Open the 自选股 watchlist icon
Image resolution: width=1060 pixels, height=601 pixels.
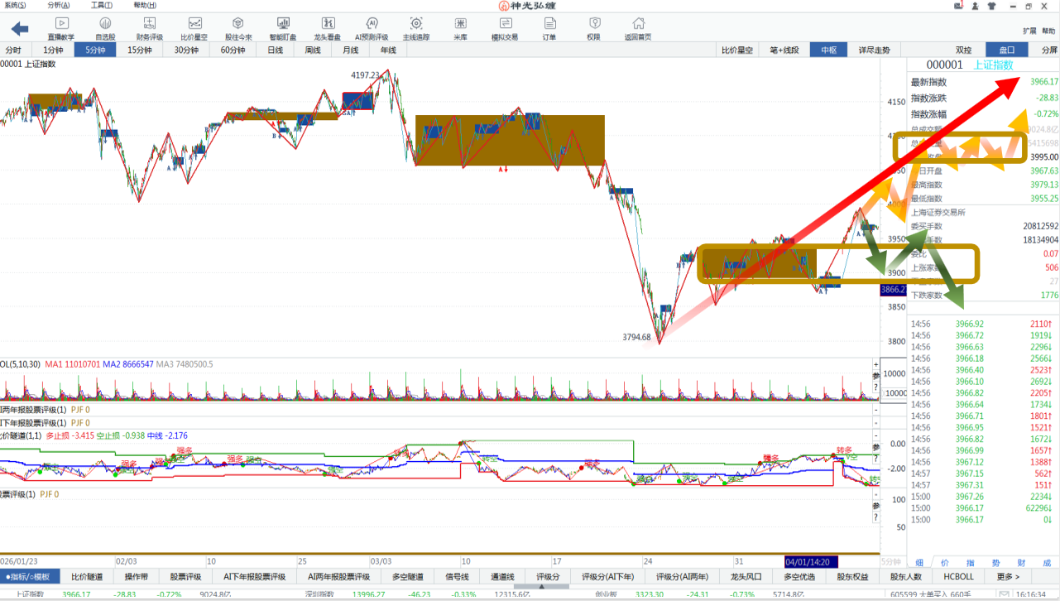[x=105, y=28]
